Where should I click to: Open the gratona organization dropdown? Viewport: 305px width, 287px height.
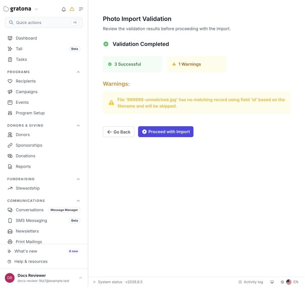(x=36, y=9)
